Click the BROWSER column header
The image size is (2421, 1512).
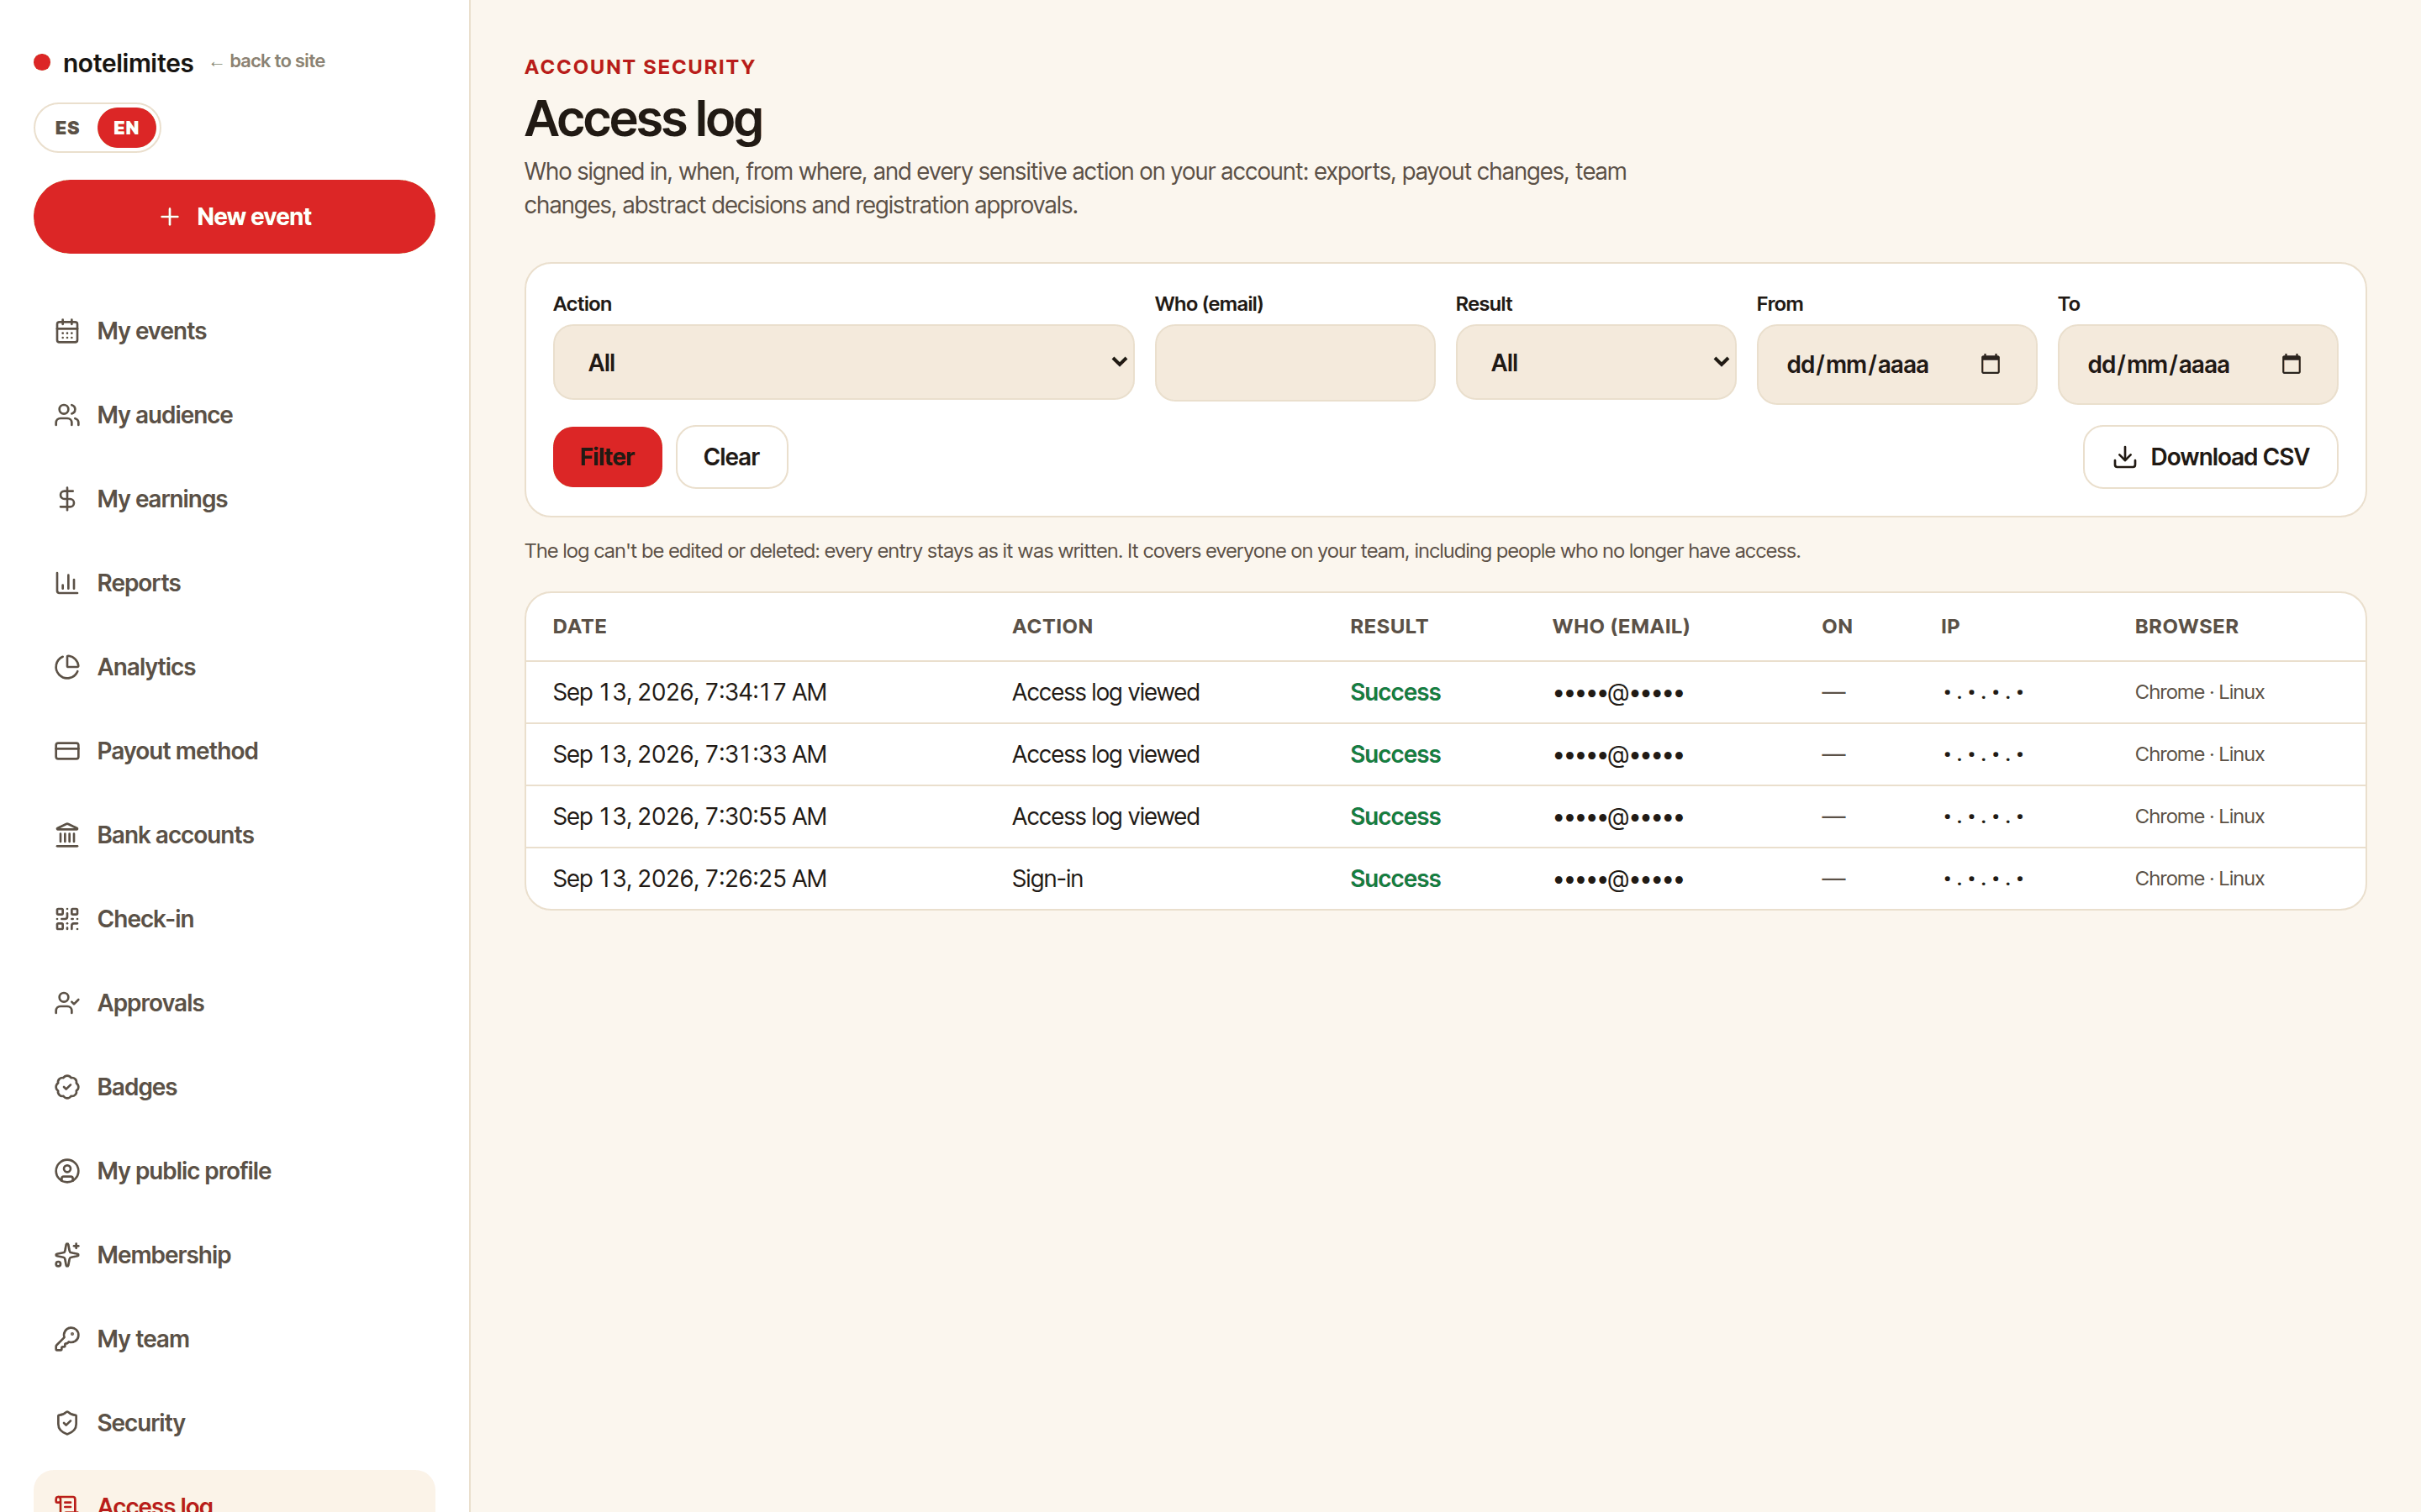pos(2186,626)
